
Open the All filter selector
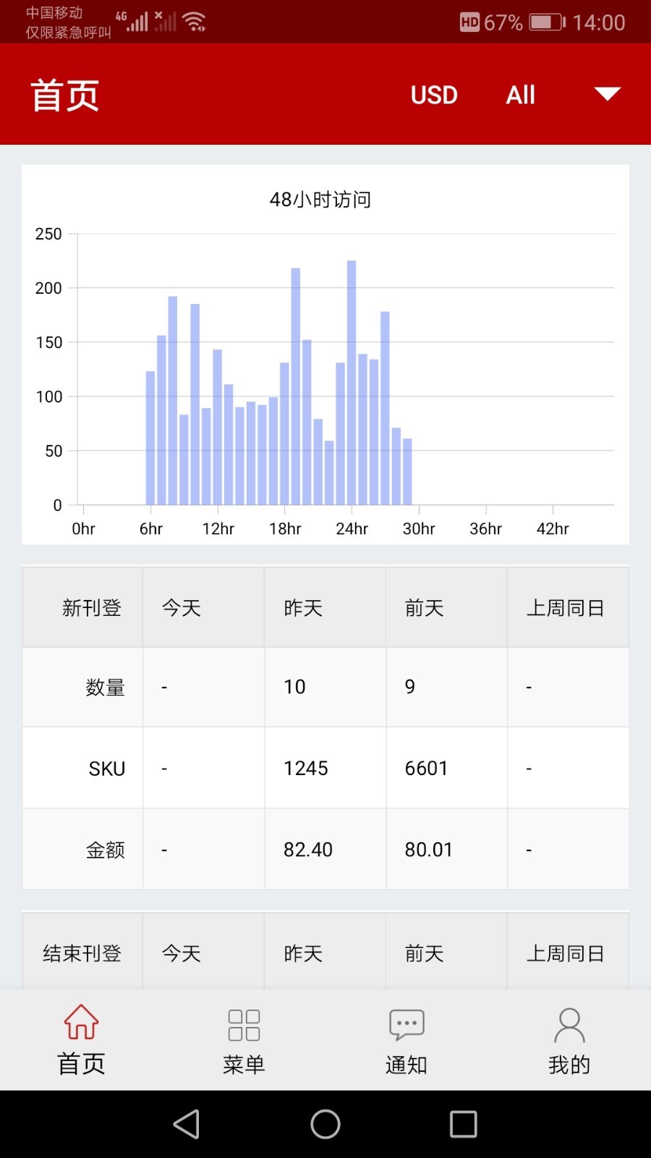[521, 95]
